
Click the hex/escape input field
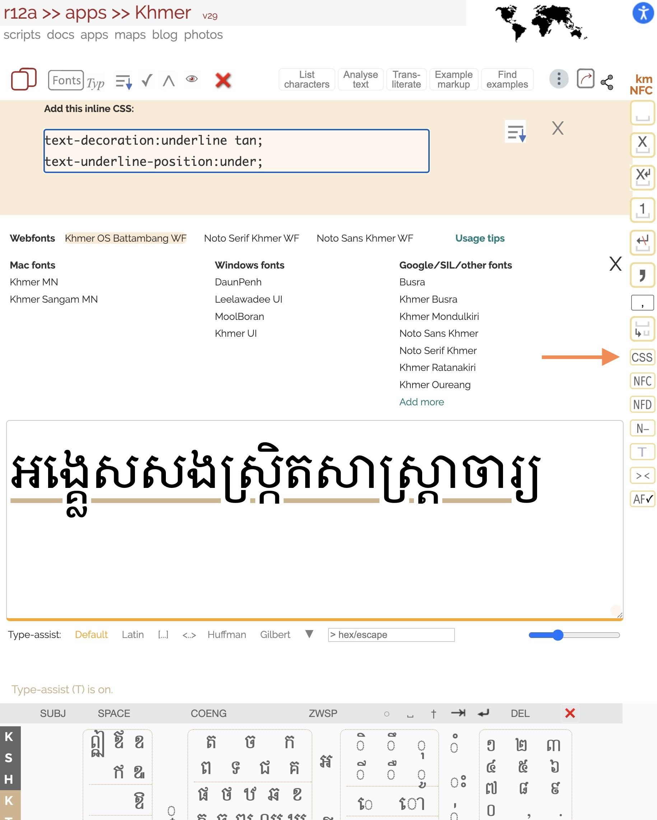pyautogui.click(x=391, y=634)
